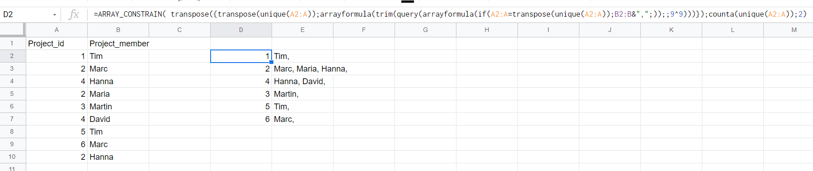
Task: Click the Project_id header cell
Action: click(x=56, y=44)
